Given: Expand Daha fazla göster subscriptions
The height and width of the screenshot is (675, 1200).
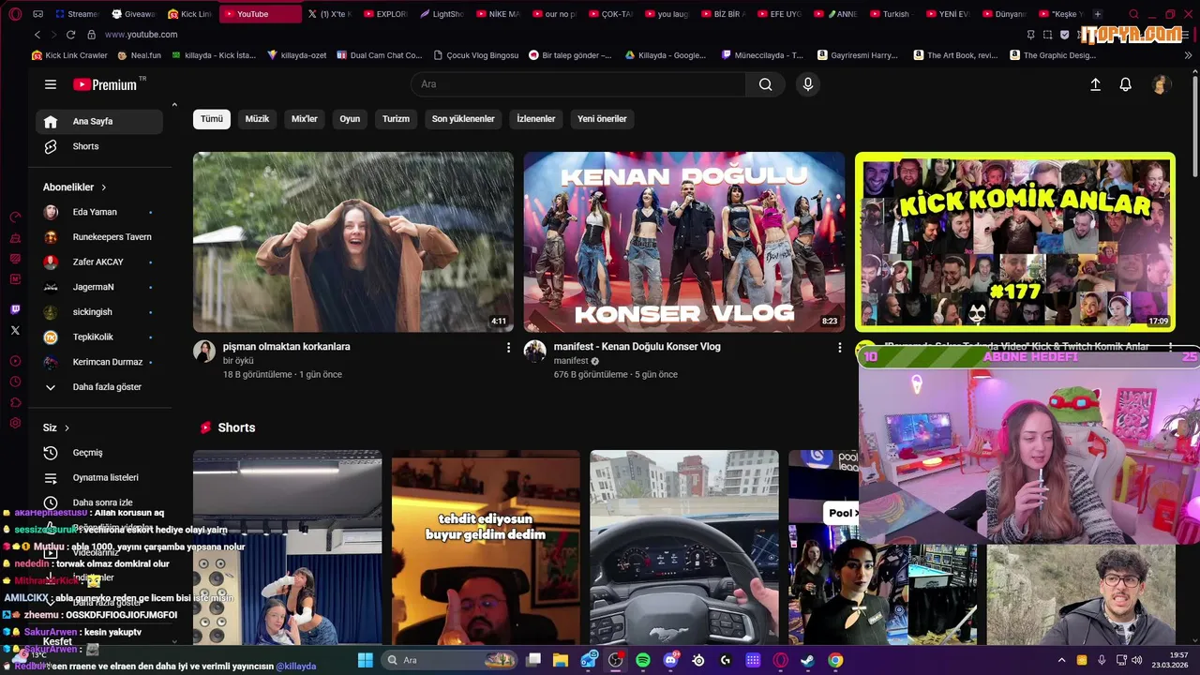Looking at the screenshot, I should (x=99, y=387).
